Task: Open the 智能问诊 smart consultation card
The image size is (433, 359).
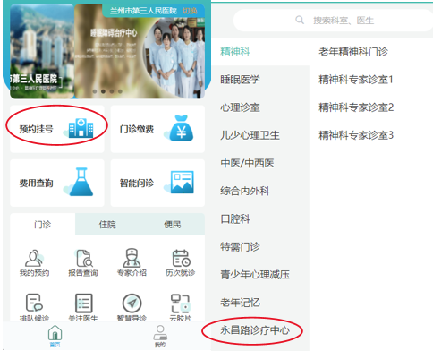Action: click(x=157, y=183)
